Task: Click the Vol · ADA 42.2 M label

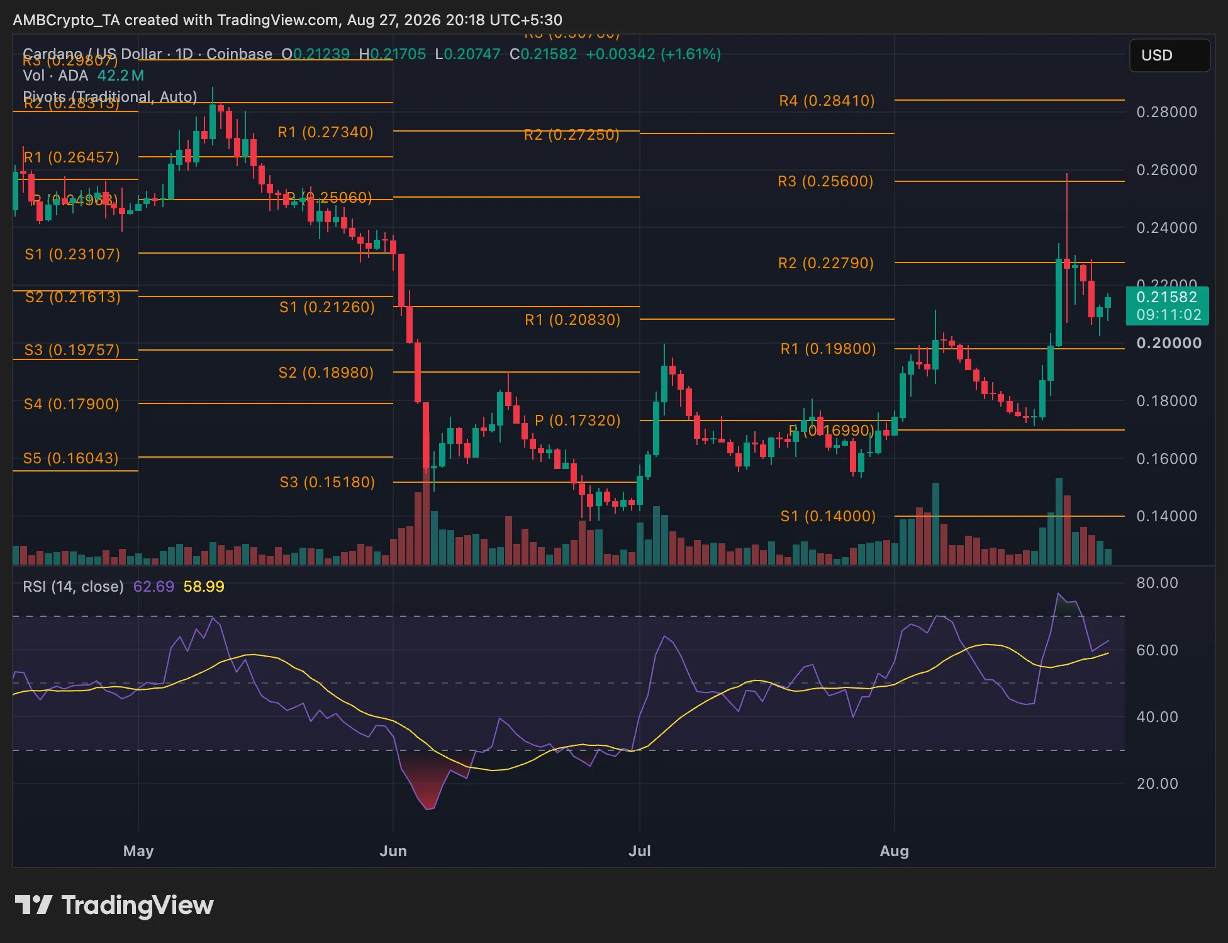Action: (x=84, y=76)
